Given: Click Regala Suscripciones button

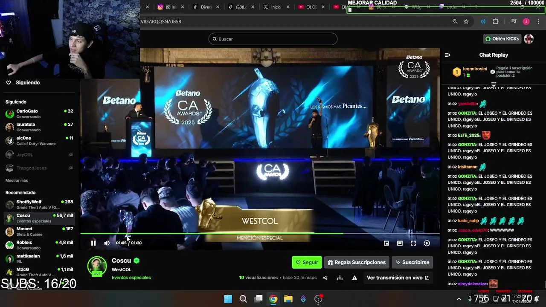Looking at the screenshot, I should [357, 262].
